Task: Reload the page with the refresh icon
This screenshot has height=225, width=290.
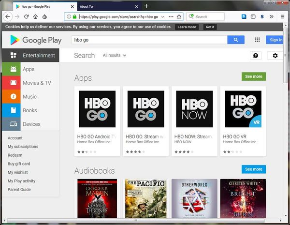Action: point(26,16)
